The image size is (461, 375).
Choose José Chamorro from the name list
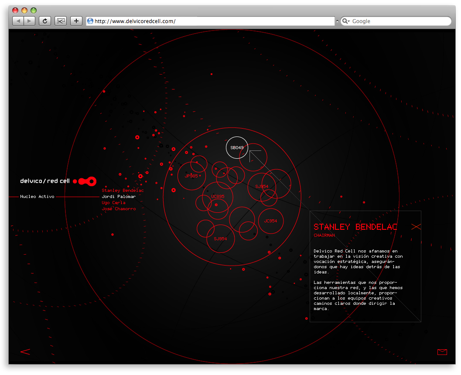(119, 209)
